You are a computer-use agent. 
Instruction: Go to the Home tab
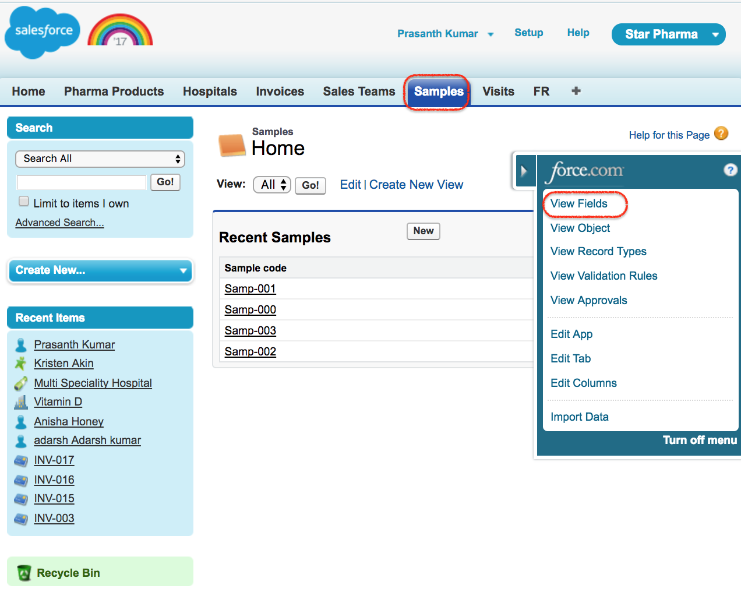click(x=29, y=91)
